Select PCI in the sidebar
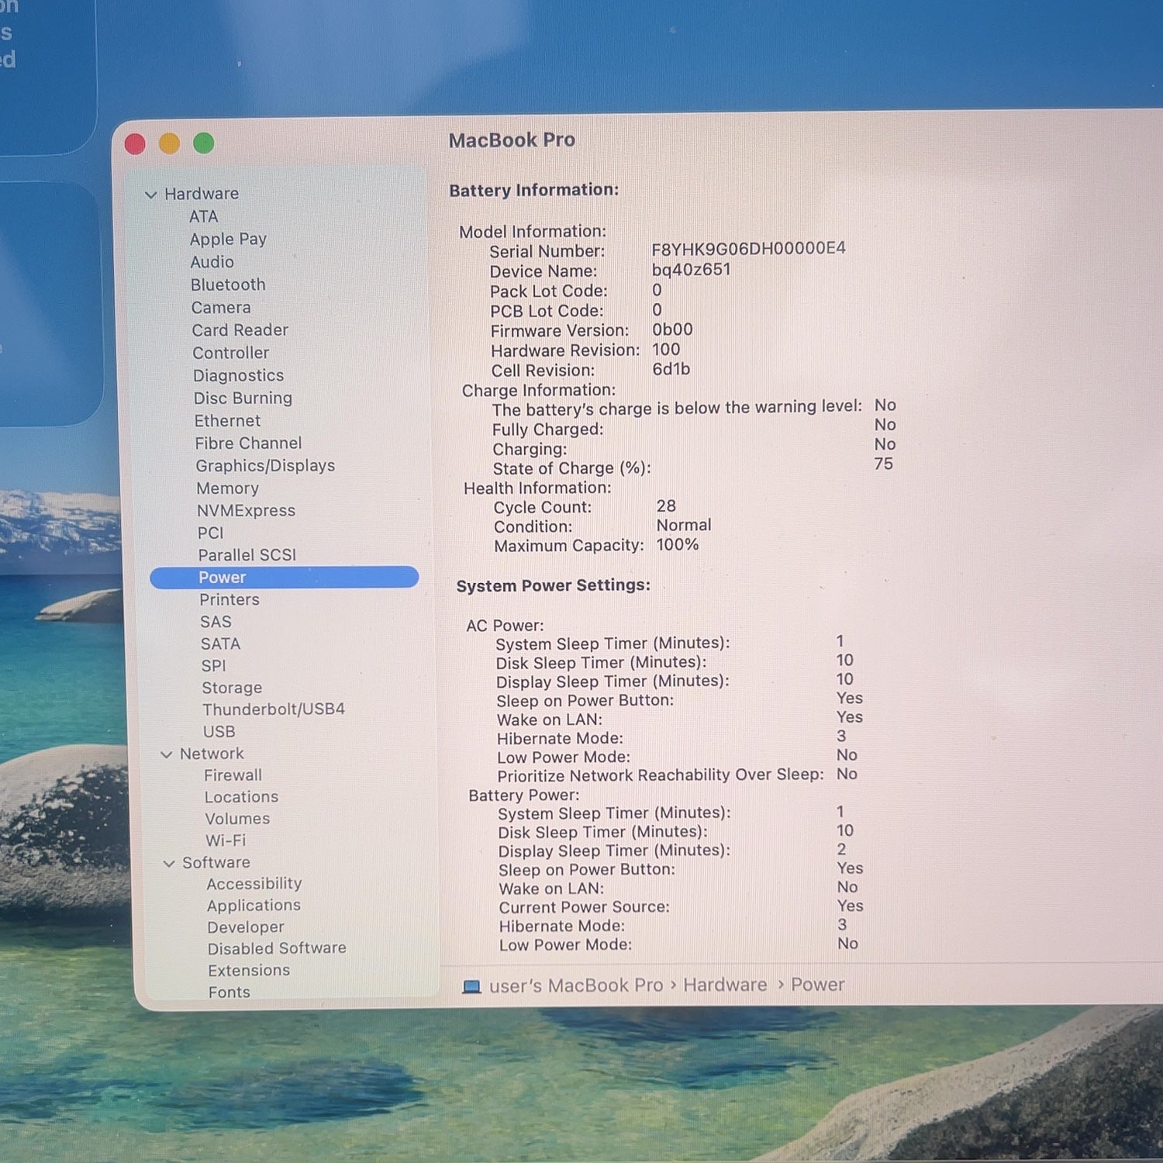This screenshot has width=1163, height=1163. point(211,533)
